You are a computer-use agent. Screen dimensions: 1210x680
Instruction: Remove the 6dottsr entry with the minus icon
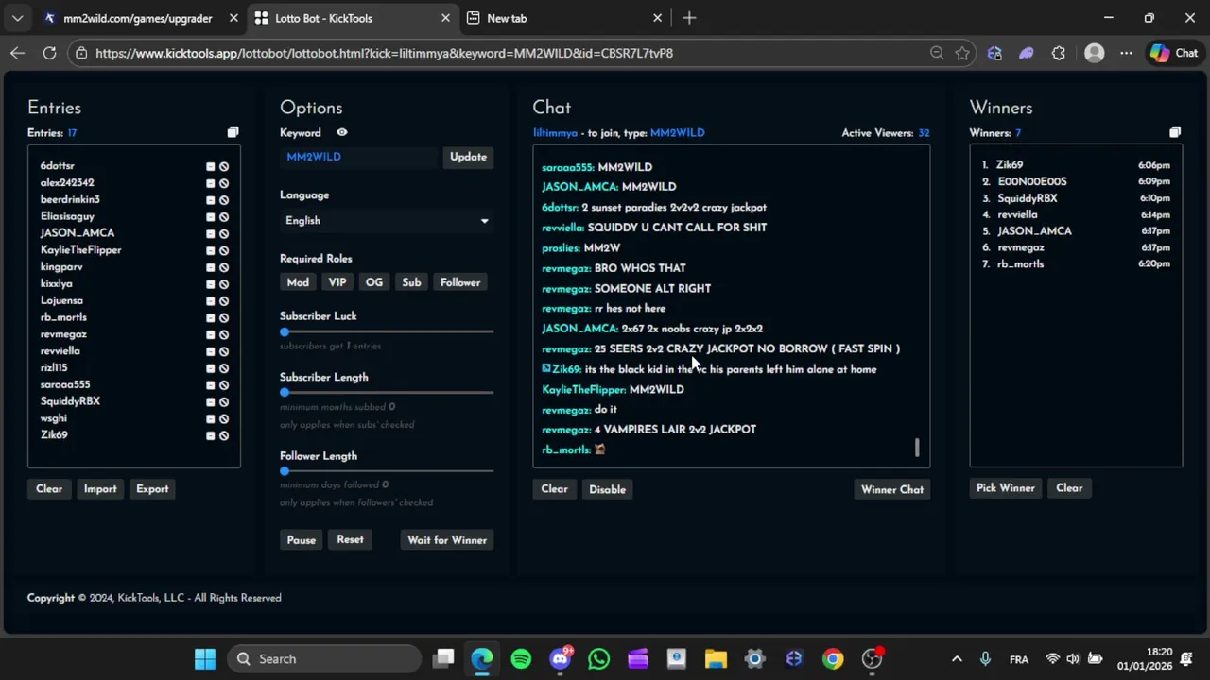point(211,167)
